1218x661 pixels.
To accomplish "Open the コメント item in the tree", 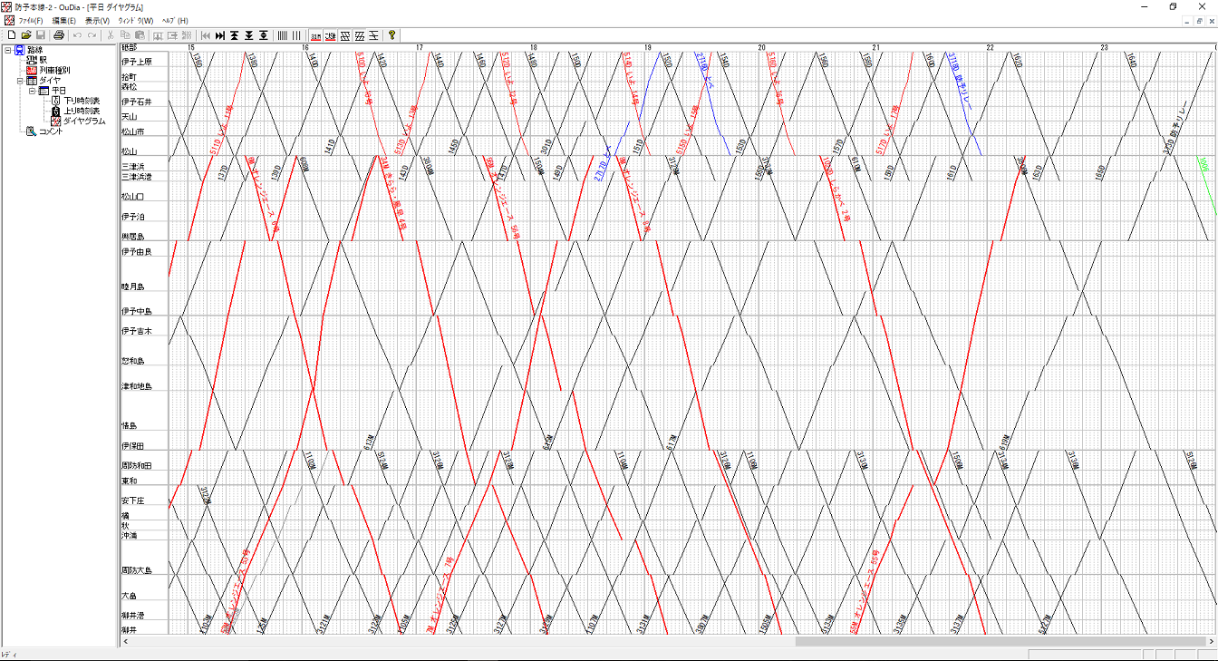I will click(x=50, y=131).
